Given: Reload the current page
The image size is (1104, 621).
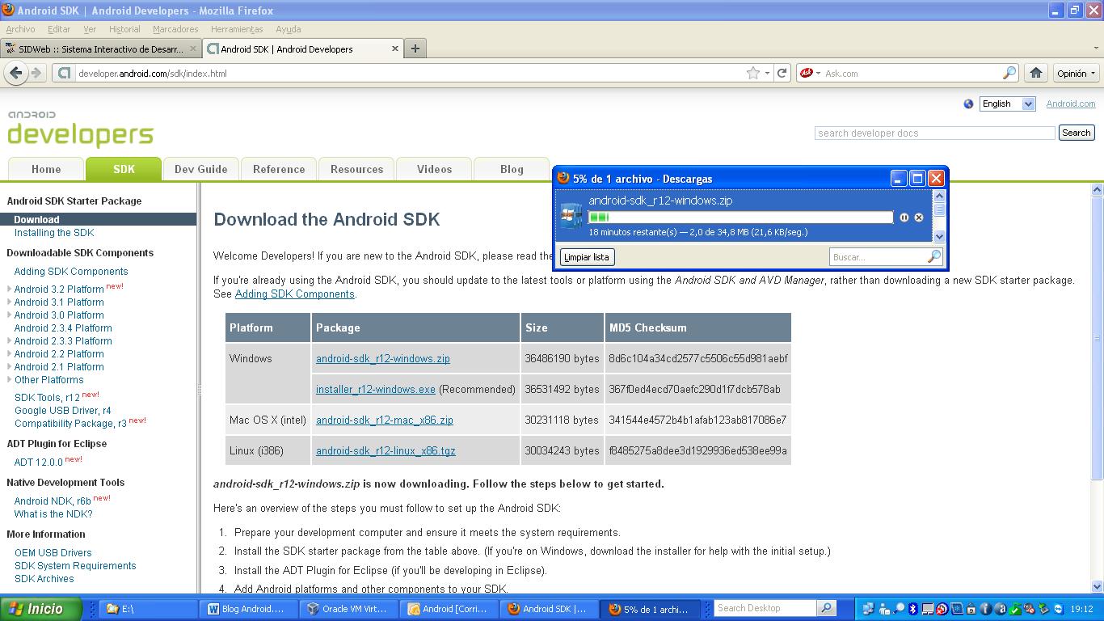Looking at the screenshot, I should (782, 73).
